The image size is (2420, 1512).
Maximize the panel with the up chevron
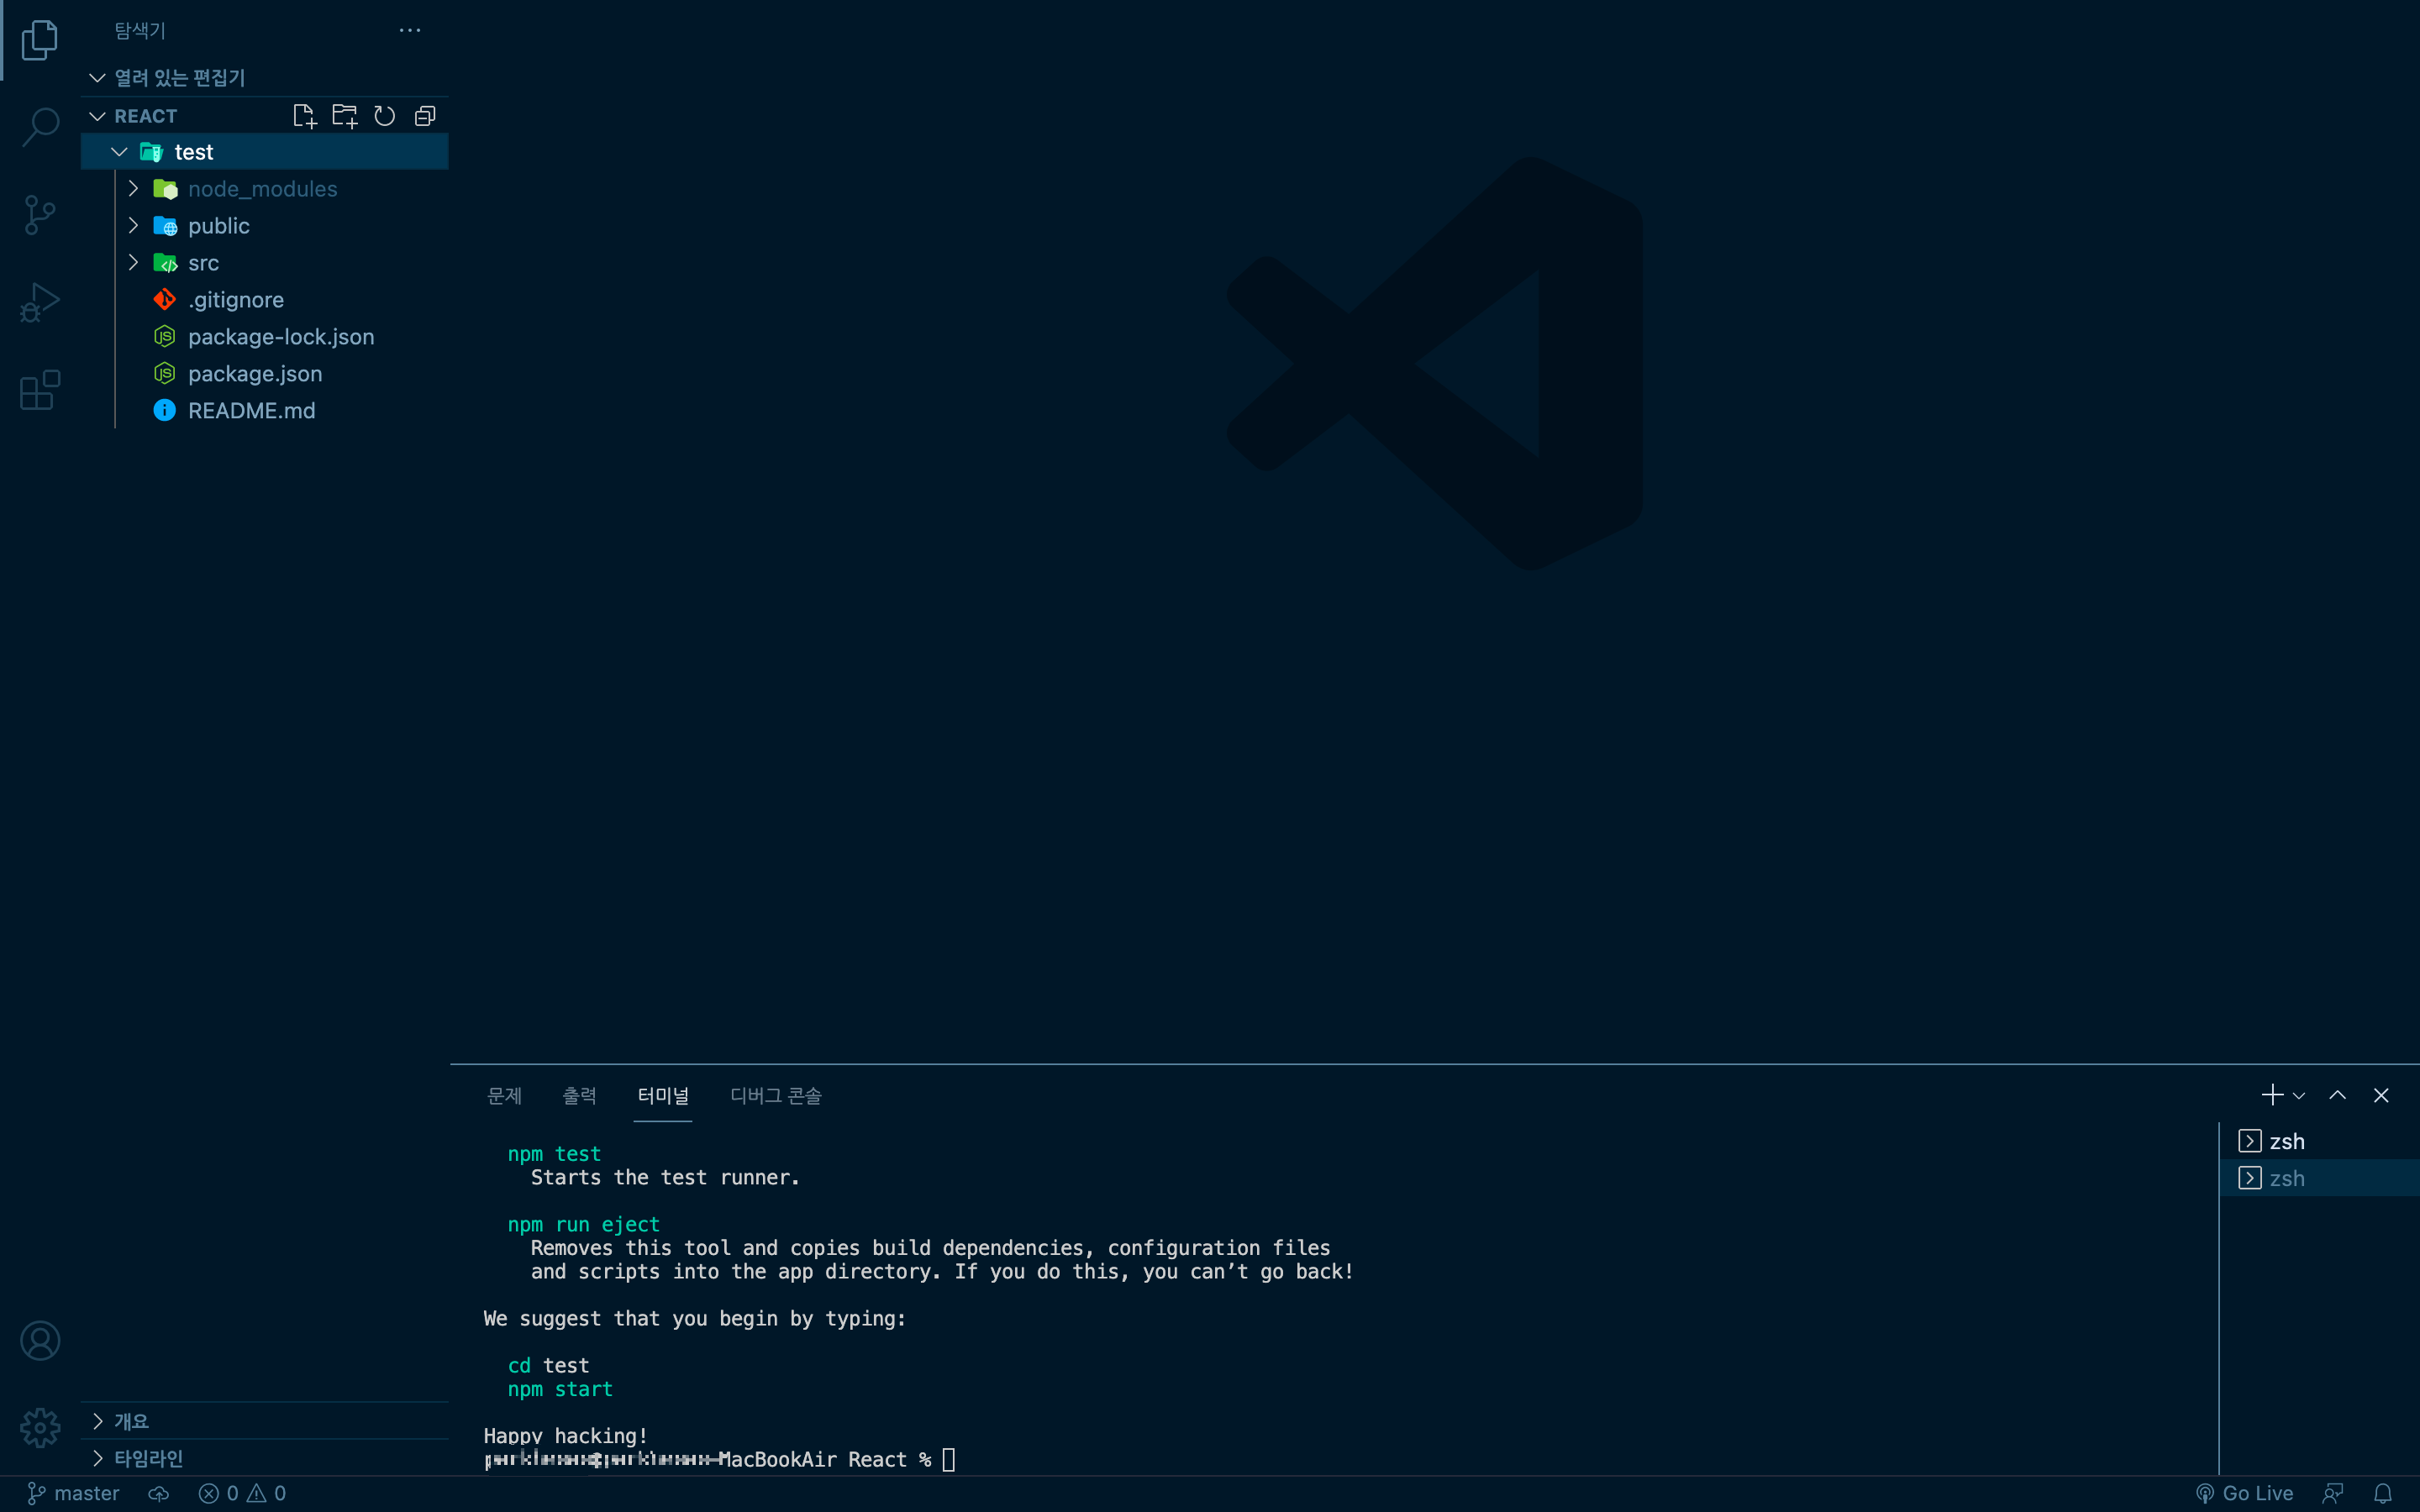[x=2337, y=1095]
